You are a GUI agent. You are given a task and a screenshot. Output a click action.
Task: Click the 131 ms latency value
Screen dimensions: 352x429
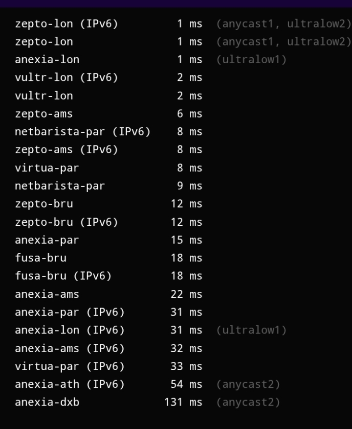(183, 403)
